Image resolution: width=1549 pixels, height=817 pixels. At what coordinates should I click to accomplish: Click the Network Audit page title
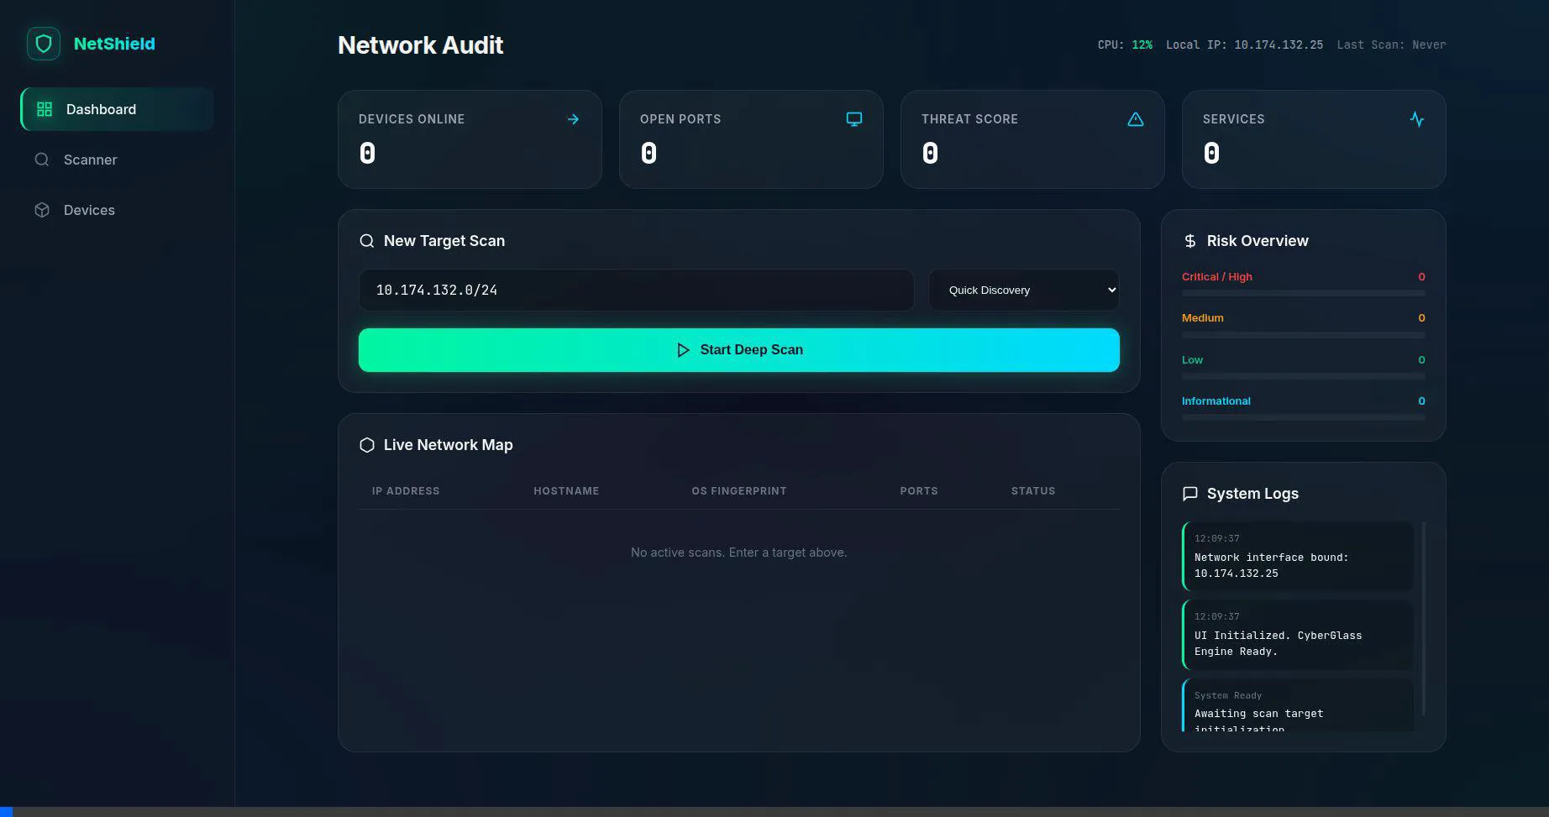click(420, 45)
